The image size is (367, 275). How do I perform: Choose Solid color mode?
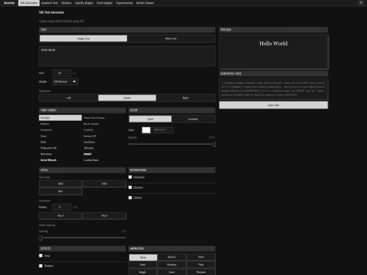coord(150,119)
